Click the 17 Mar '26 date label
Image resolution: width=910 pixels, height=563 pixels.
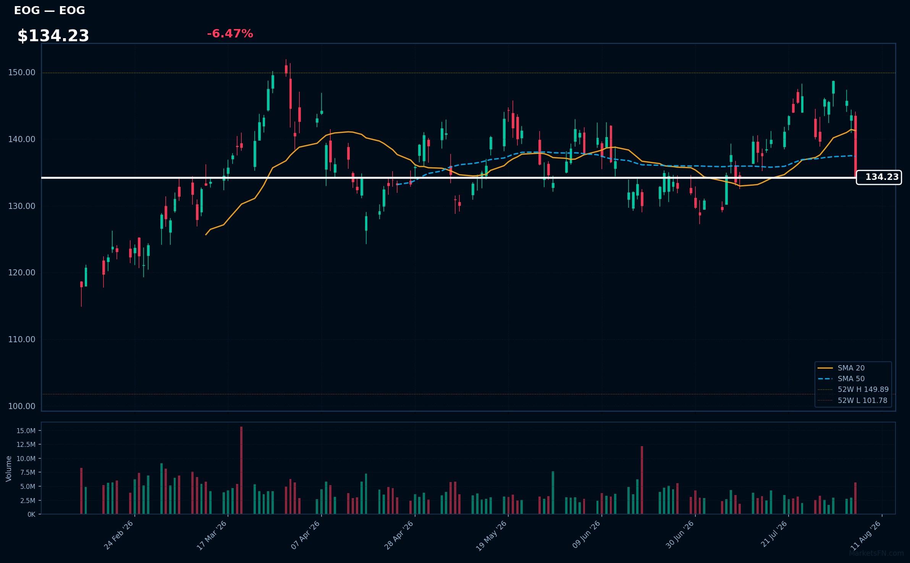[x=212, y=535]
